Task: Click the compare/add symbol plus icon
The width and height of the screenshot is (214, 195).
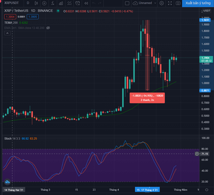Action: coord(44,3)
